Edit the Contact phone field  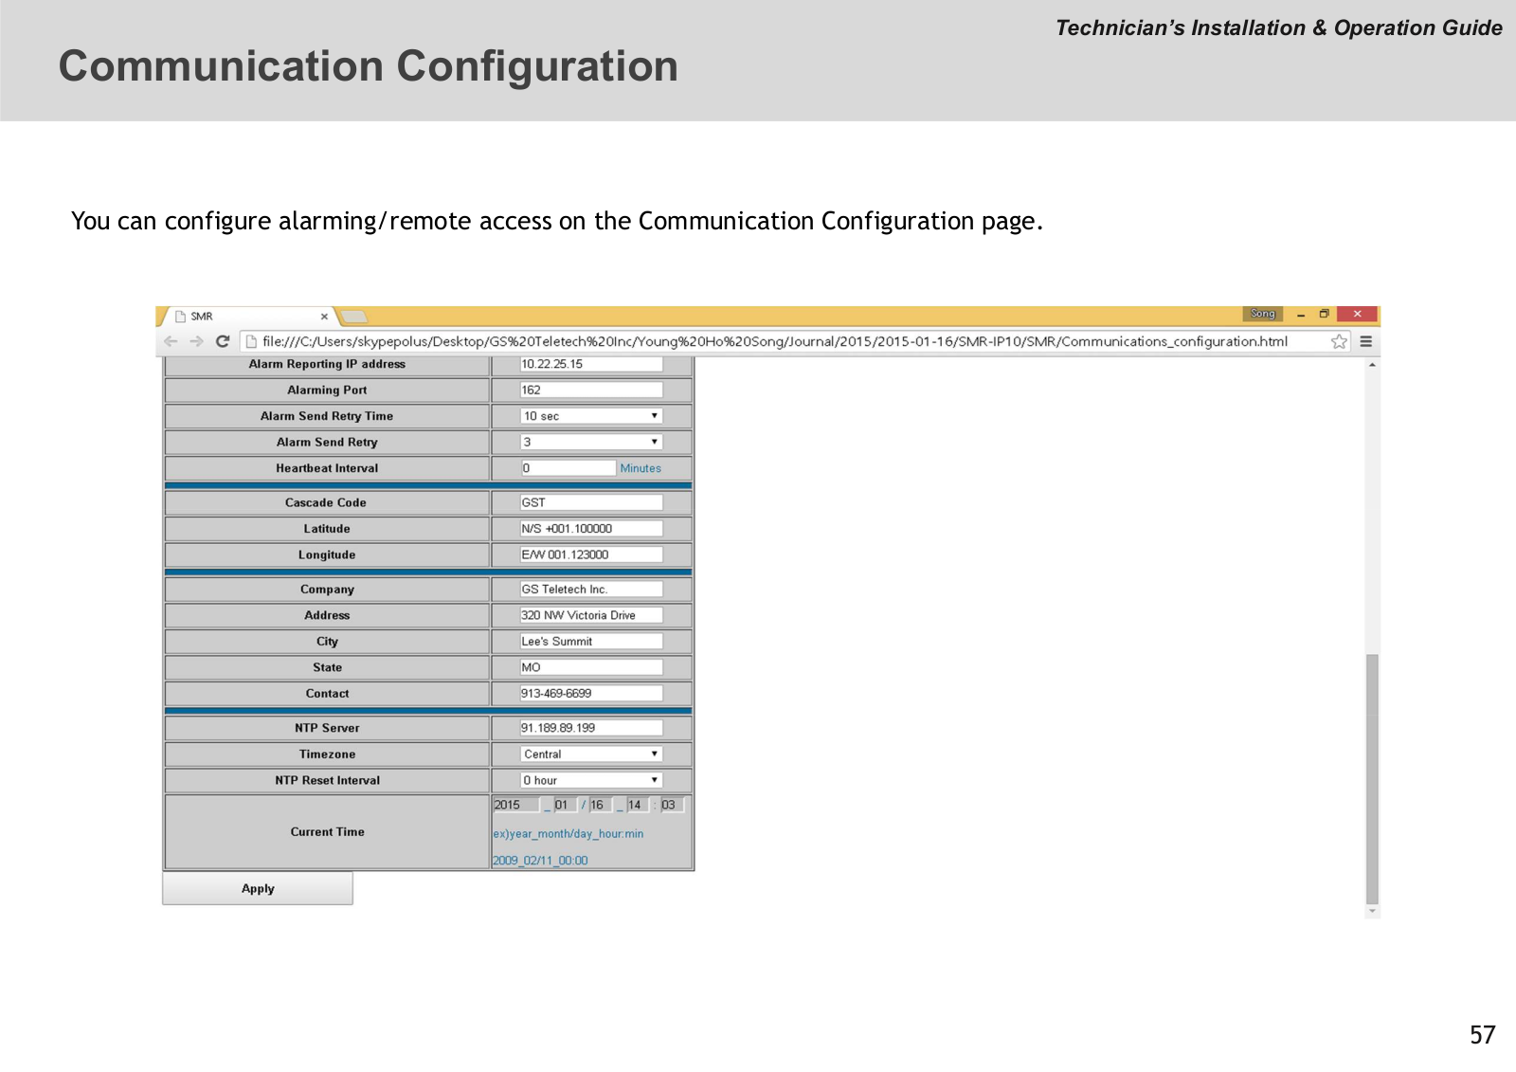(x=591, y=693)
